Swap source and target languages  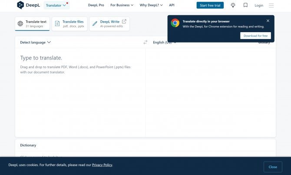[x=145, y=42]
